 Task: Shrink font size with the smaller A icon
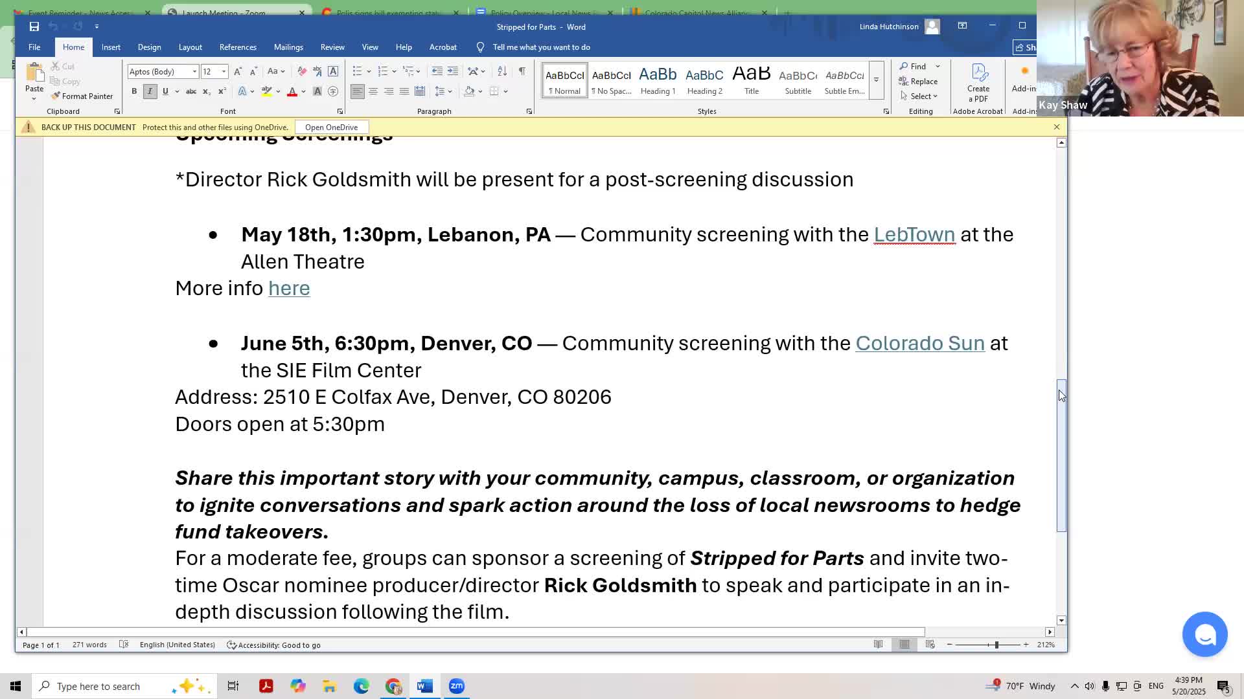coord(253,71)
